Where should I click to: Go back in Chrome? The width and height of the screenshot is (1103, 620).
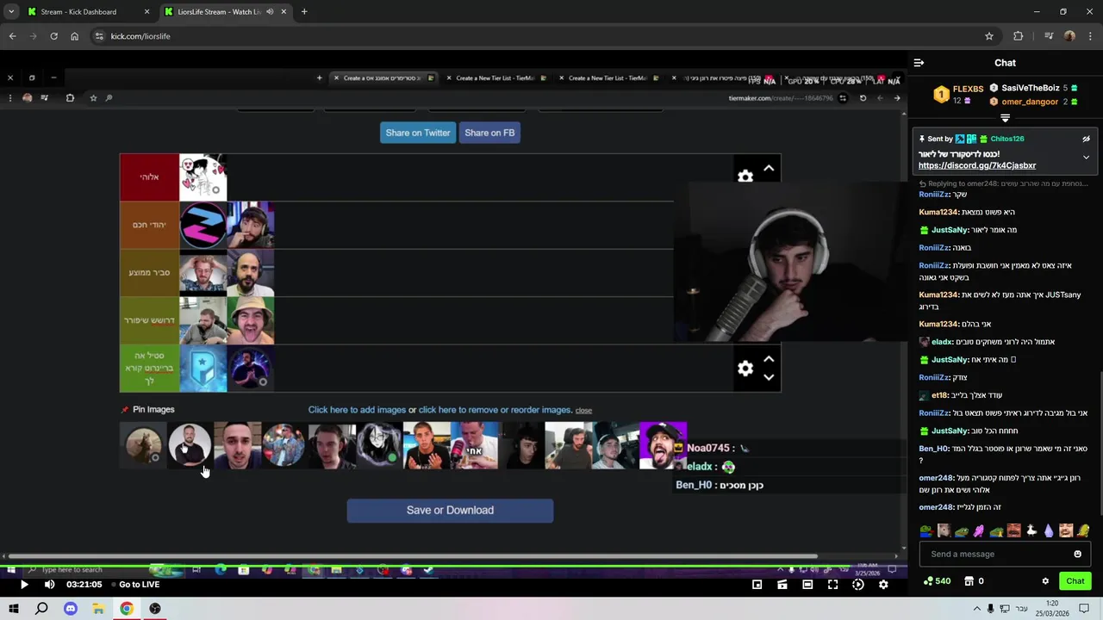coord(12,36)
